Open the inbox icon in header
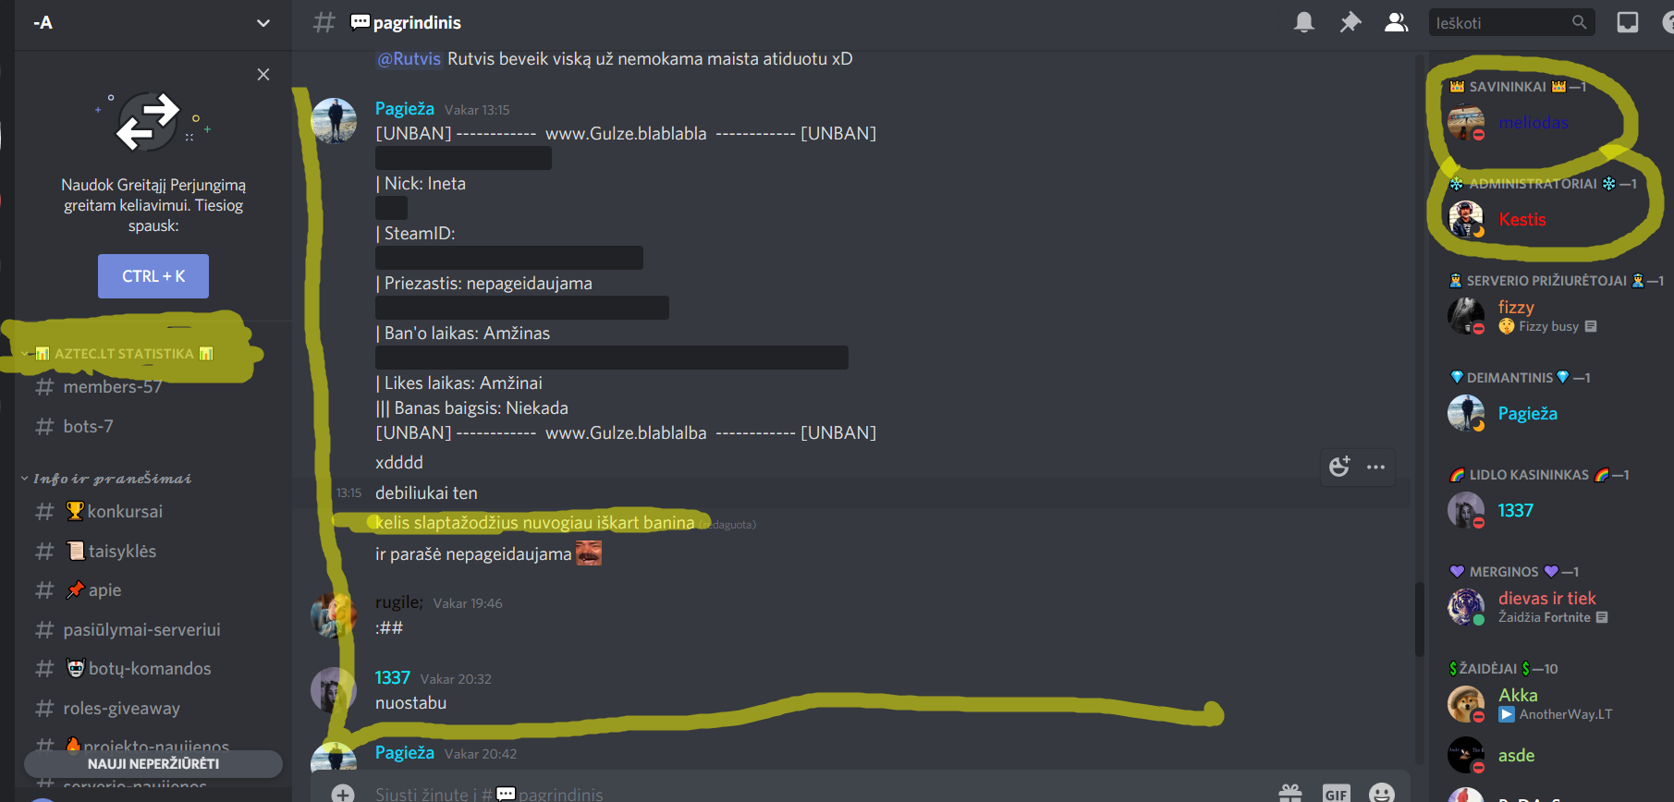1674x802 pixels. coord(1627,22)
